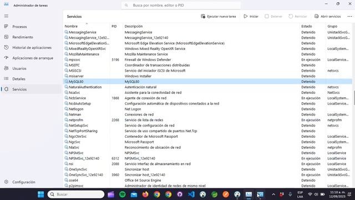Click the taskbar Buscar search box
The image size is (355, 200).
coord(76,194)
